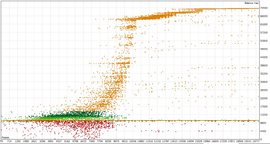Screen dimensions: 270x144
Task: Click pass number 11516 on the horizontal axis
Action: (x=149, y=141)
